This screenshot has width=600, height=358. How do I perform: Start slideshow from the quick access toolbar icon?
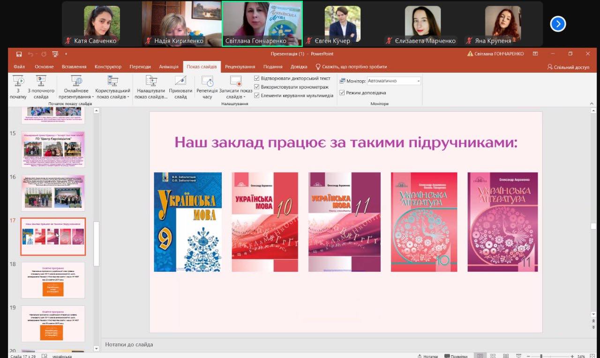pos(55,54)
